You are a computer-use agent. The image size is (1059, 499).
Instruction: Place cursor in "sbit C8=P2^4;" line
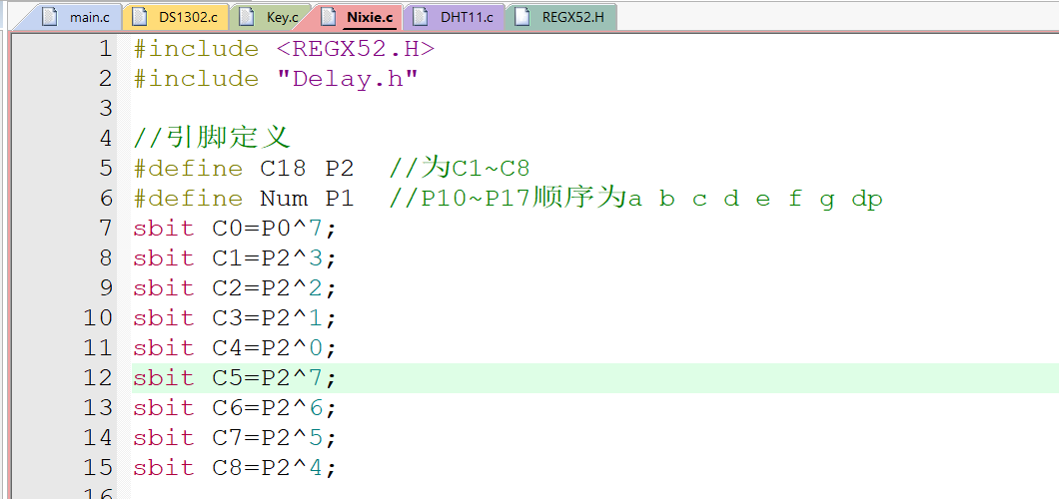point(235,467)
